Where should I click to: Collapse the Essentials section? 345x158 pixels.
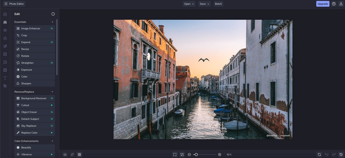click(52, 22)
